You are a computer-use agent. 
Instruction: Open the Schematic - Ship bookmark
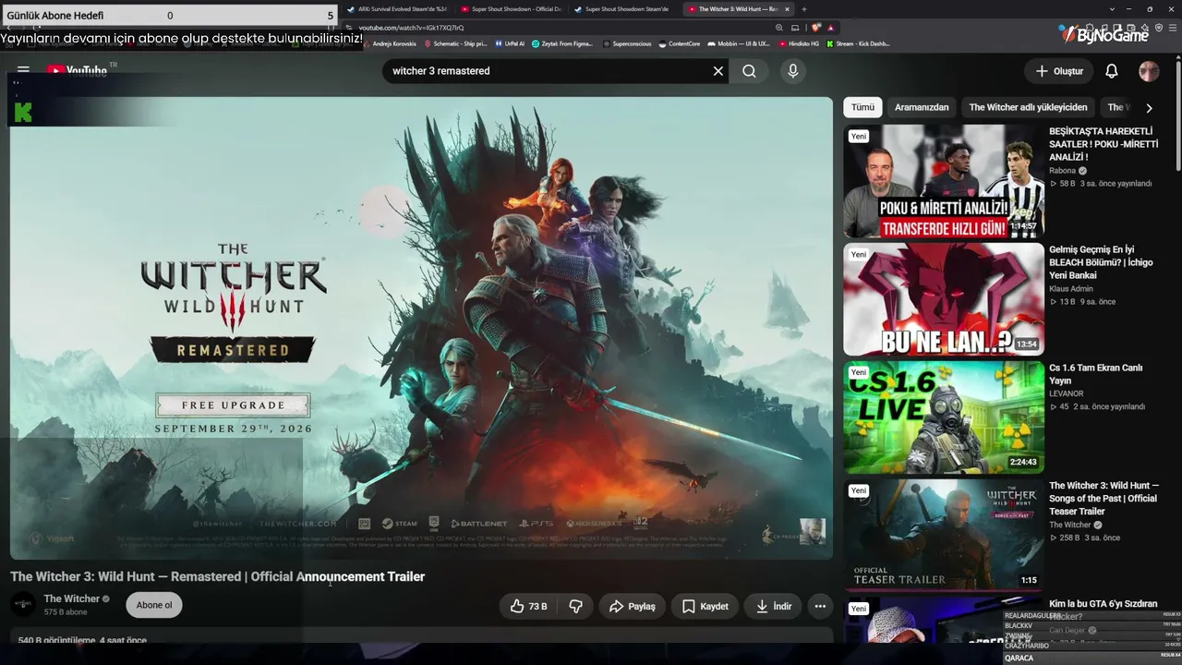(455, 43)
